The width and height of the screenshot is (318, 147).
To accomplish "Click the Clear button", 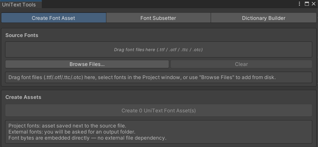I will pos(241,64).
